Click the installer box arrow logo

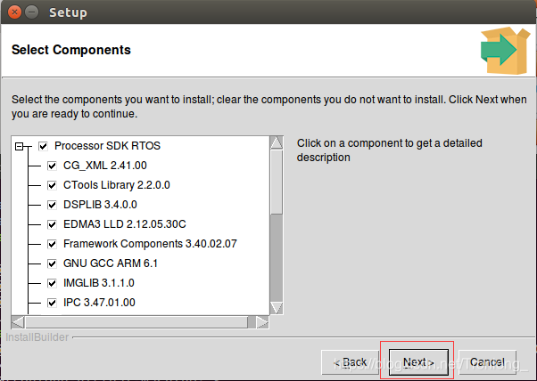pos(505,51)
